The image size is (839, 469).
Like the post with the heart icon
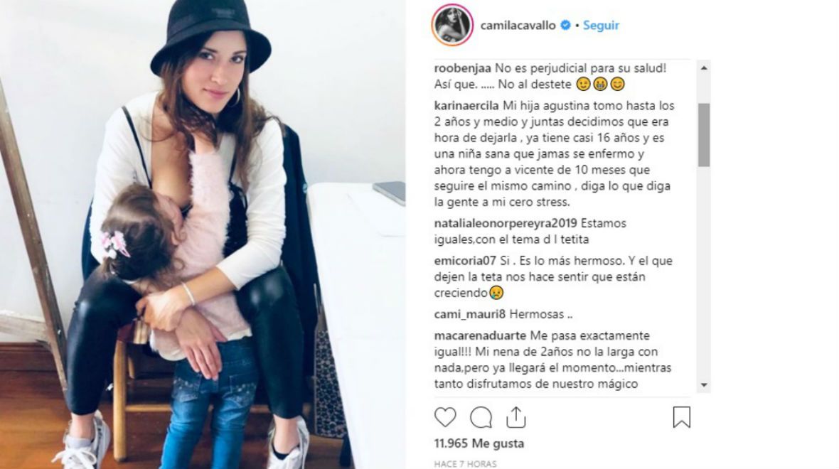pos(445,417)
